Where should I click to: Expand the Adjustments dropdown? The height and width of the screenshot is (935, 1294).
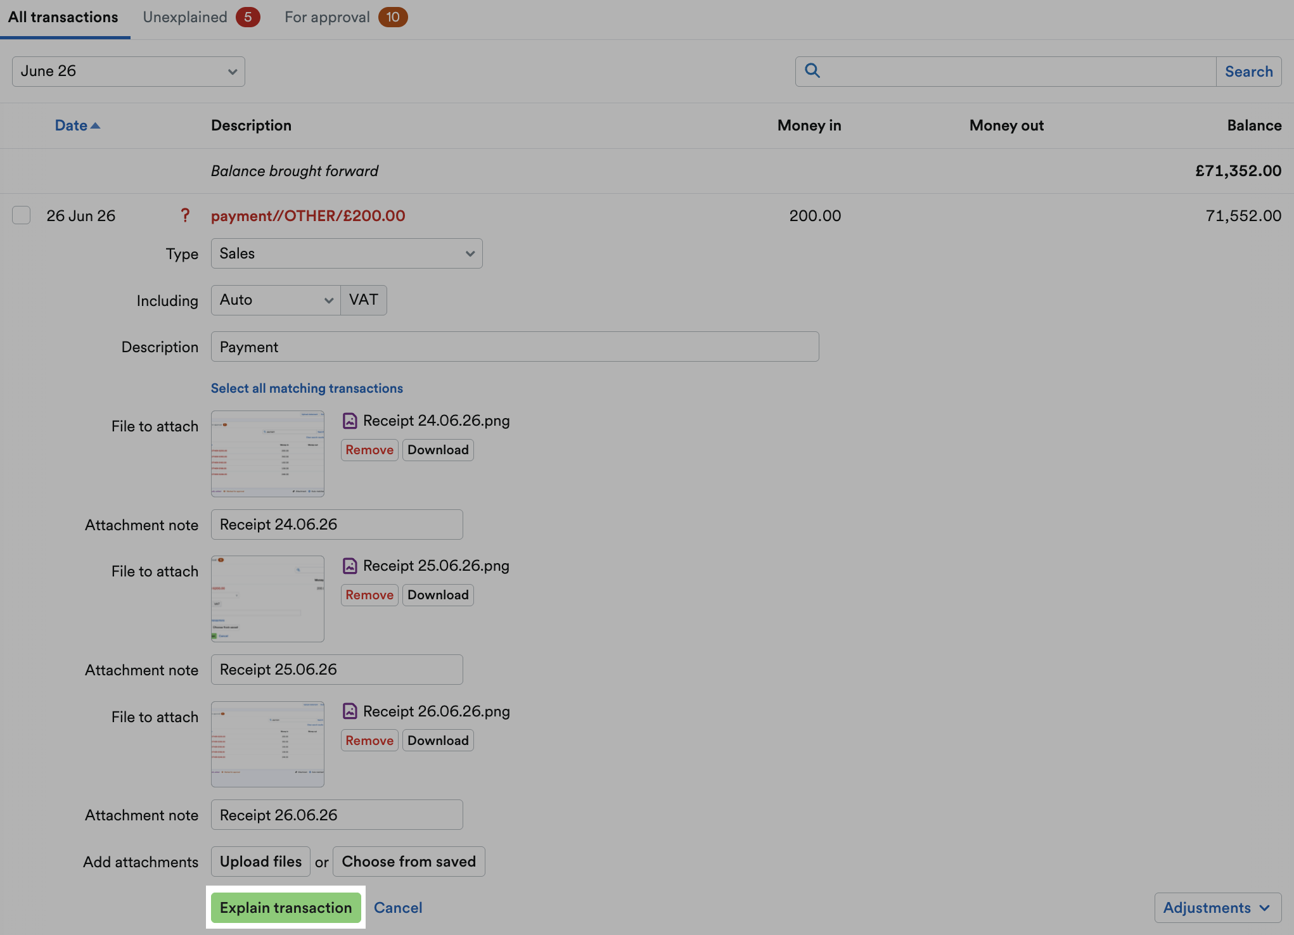coord(1218,908)
